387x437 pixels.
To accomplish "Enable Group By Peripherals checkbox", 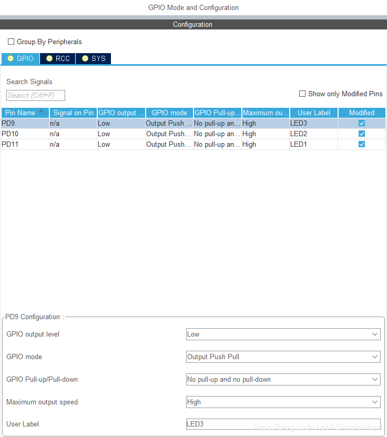I will tap(11, 42).
